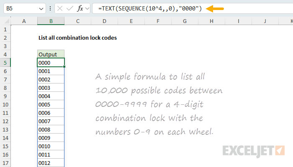
Task: Open the Name Box dropdown arrow
Action: tap(41, 9)
